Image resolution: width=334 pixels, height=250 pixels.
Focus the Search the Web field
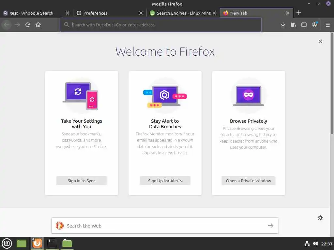tap(165, 226)
